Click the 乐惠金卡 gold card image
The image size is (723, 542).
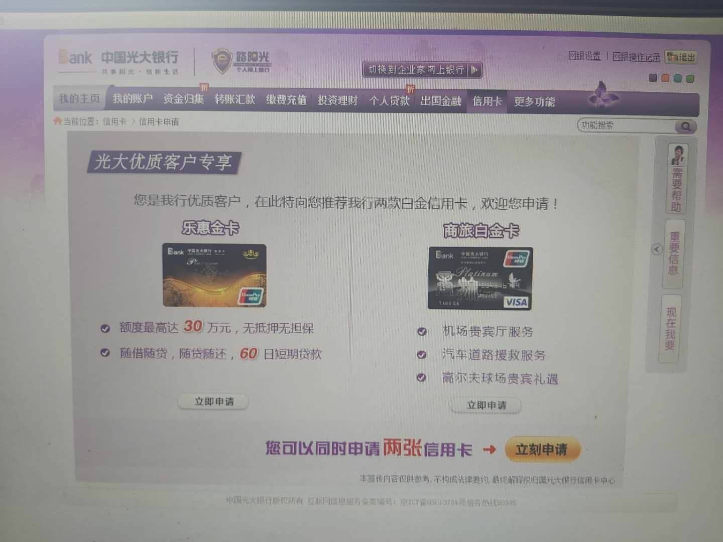(x=214, y=275)
